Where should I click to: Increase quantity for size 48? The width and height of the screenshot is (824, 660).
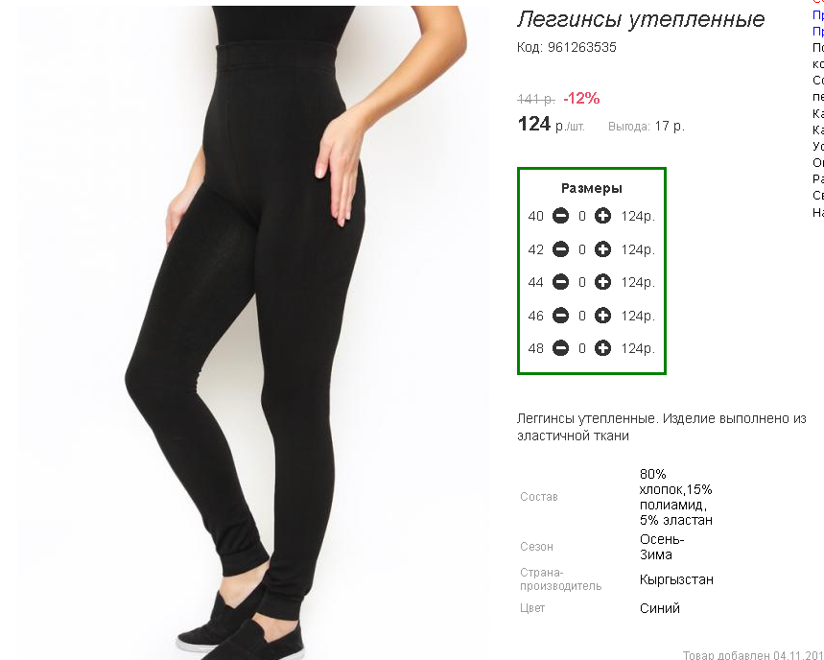(602, 348)
